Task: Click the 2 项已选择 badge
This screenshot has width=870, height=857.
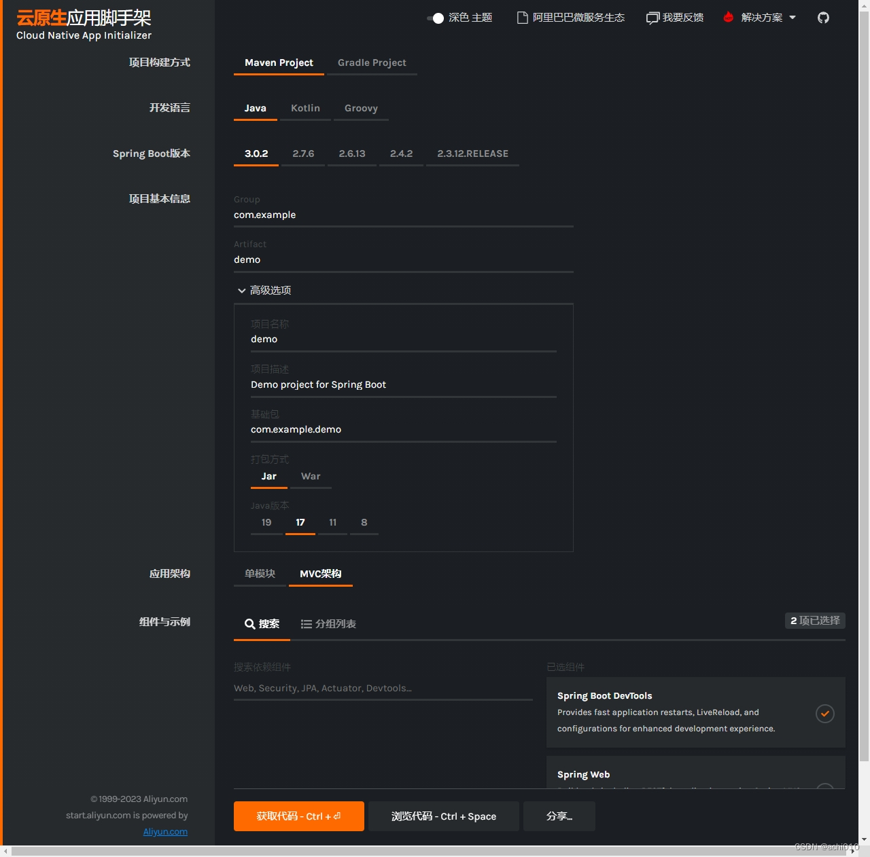Action: (x=815, y=621)
